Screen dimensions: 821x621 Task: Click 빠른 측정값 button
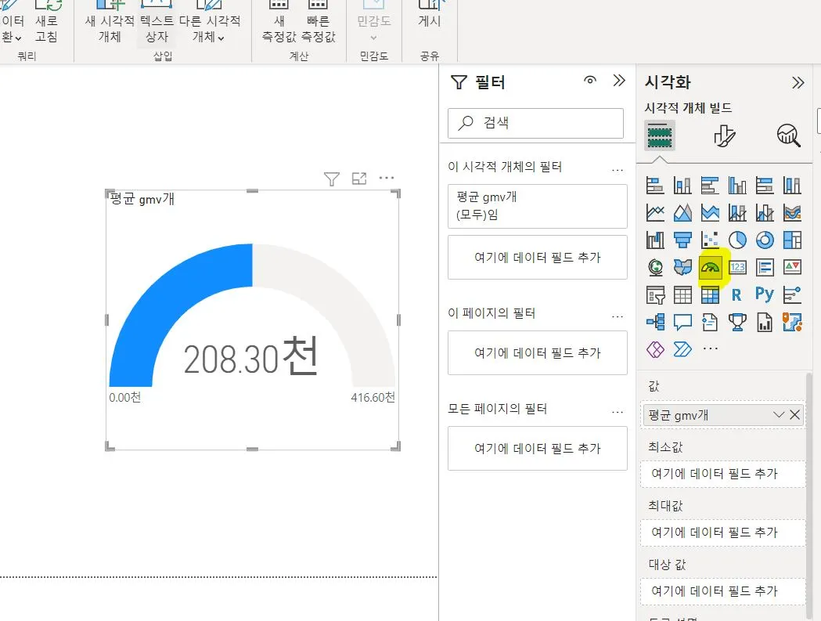tap(318, 22)
